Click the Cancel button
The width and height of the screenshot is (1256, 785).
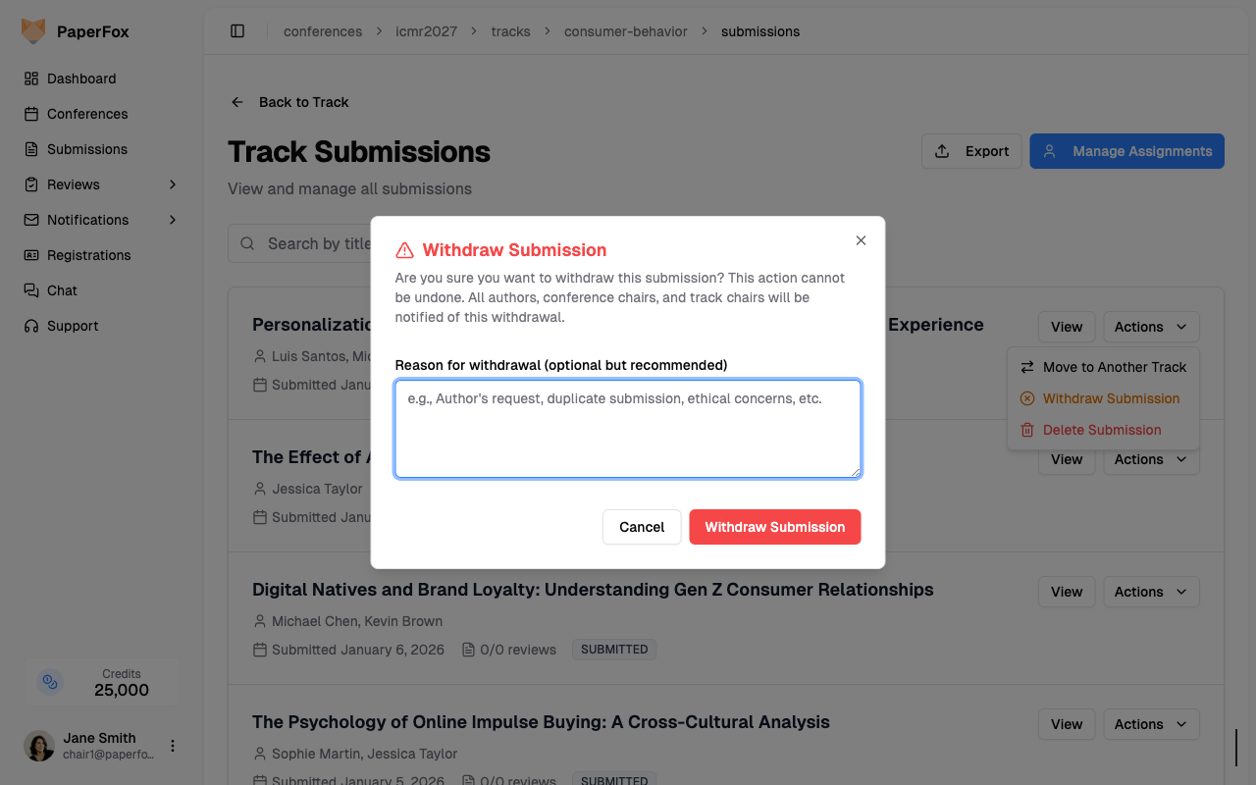point(642,527)
